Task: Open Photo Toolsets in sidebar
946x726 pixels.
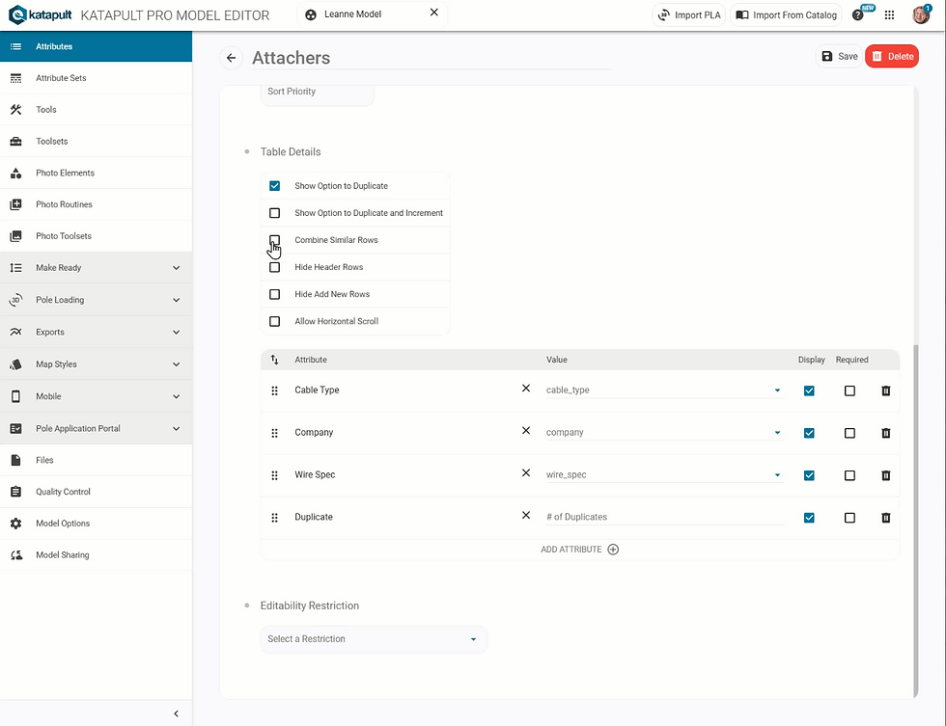Action: [96, 236]
